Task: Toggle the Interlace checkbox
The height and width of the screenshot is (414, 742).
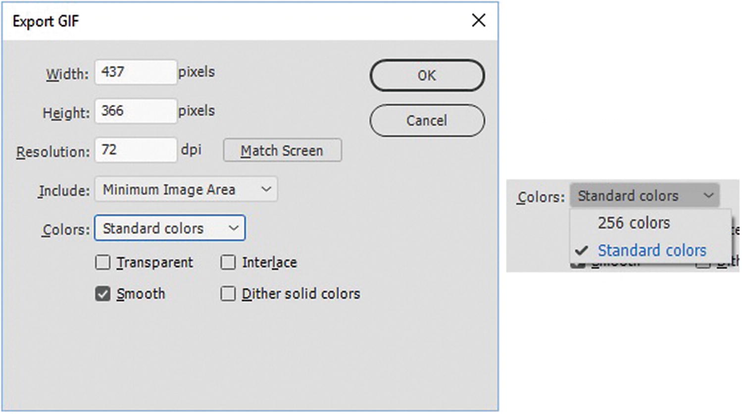Action: coord(228,262)
